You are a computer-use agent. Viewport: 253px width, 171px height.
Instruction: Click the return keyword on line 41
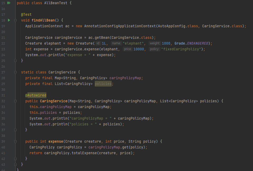36,153
